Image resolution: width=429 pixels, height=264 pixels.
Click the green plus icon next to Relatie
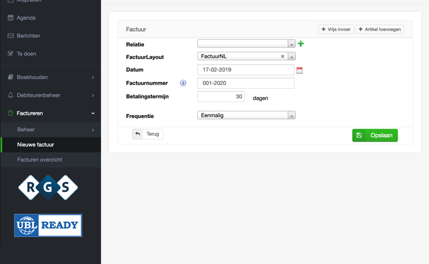[x=301, y=44]
